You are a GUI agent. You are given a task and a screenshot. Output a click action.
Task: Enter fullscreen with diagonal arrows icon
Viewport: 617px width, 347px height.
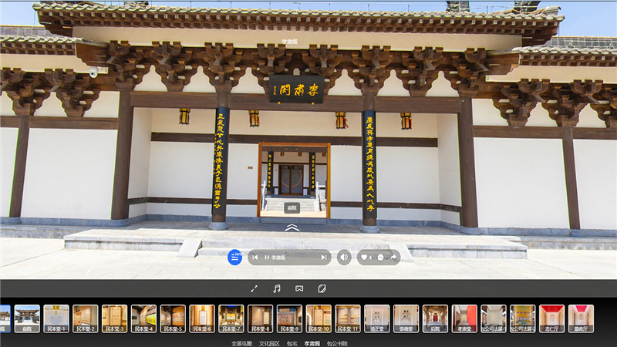click(x=255, y=288)
